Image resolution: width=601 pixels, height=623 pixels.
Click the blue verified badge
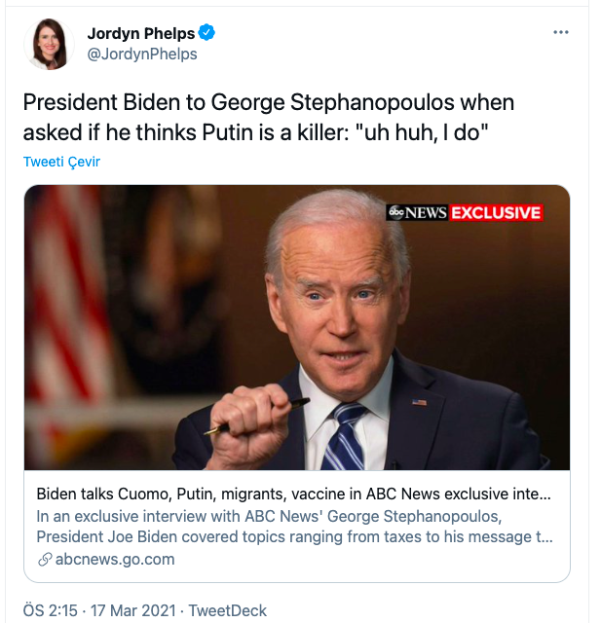point(207,33)
